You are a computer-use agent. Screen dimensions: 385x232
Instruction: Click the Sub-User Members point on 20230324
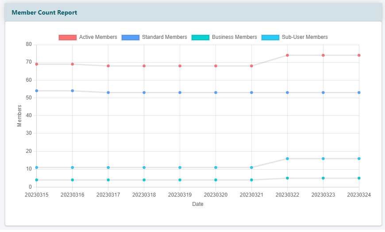pyautogui.click(x=359, y=159)
